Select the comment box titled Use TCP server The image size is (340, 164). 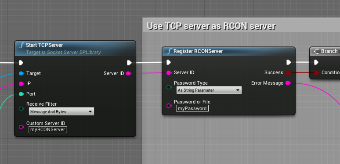[211, 26]
